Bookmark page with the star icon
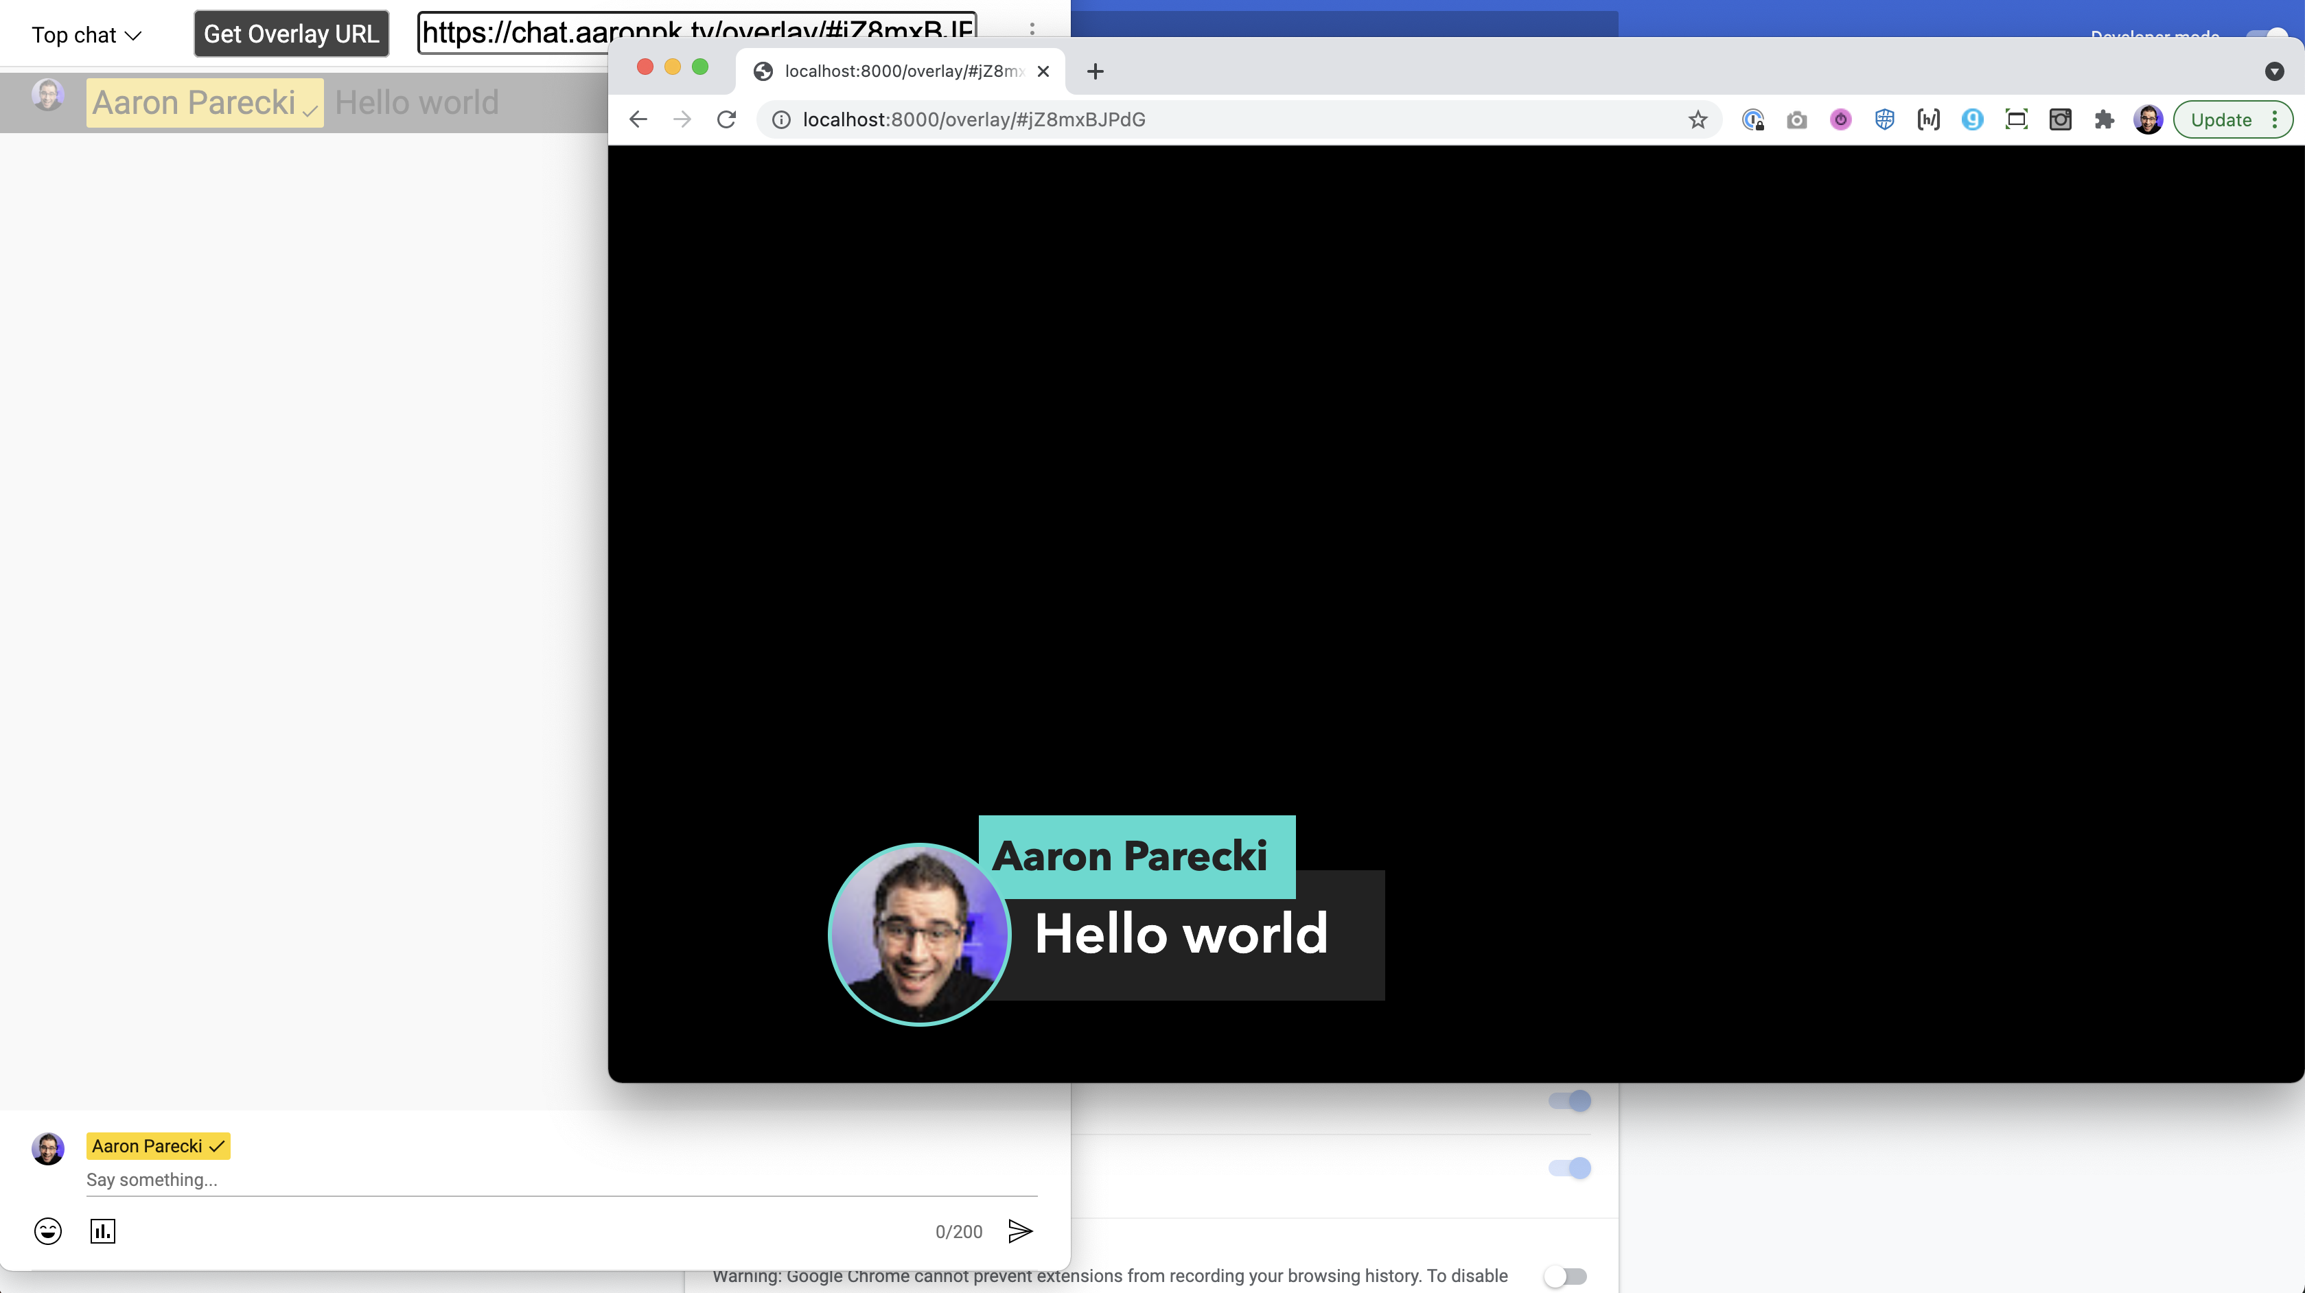This screenshot has width=2305, height=1293. click(x=1698, y=120)
